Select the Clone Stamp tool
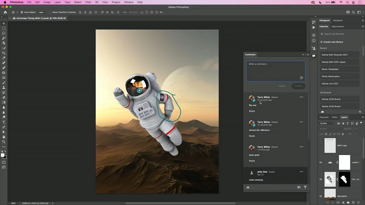 tap(4, 87)
